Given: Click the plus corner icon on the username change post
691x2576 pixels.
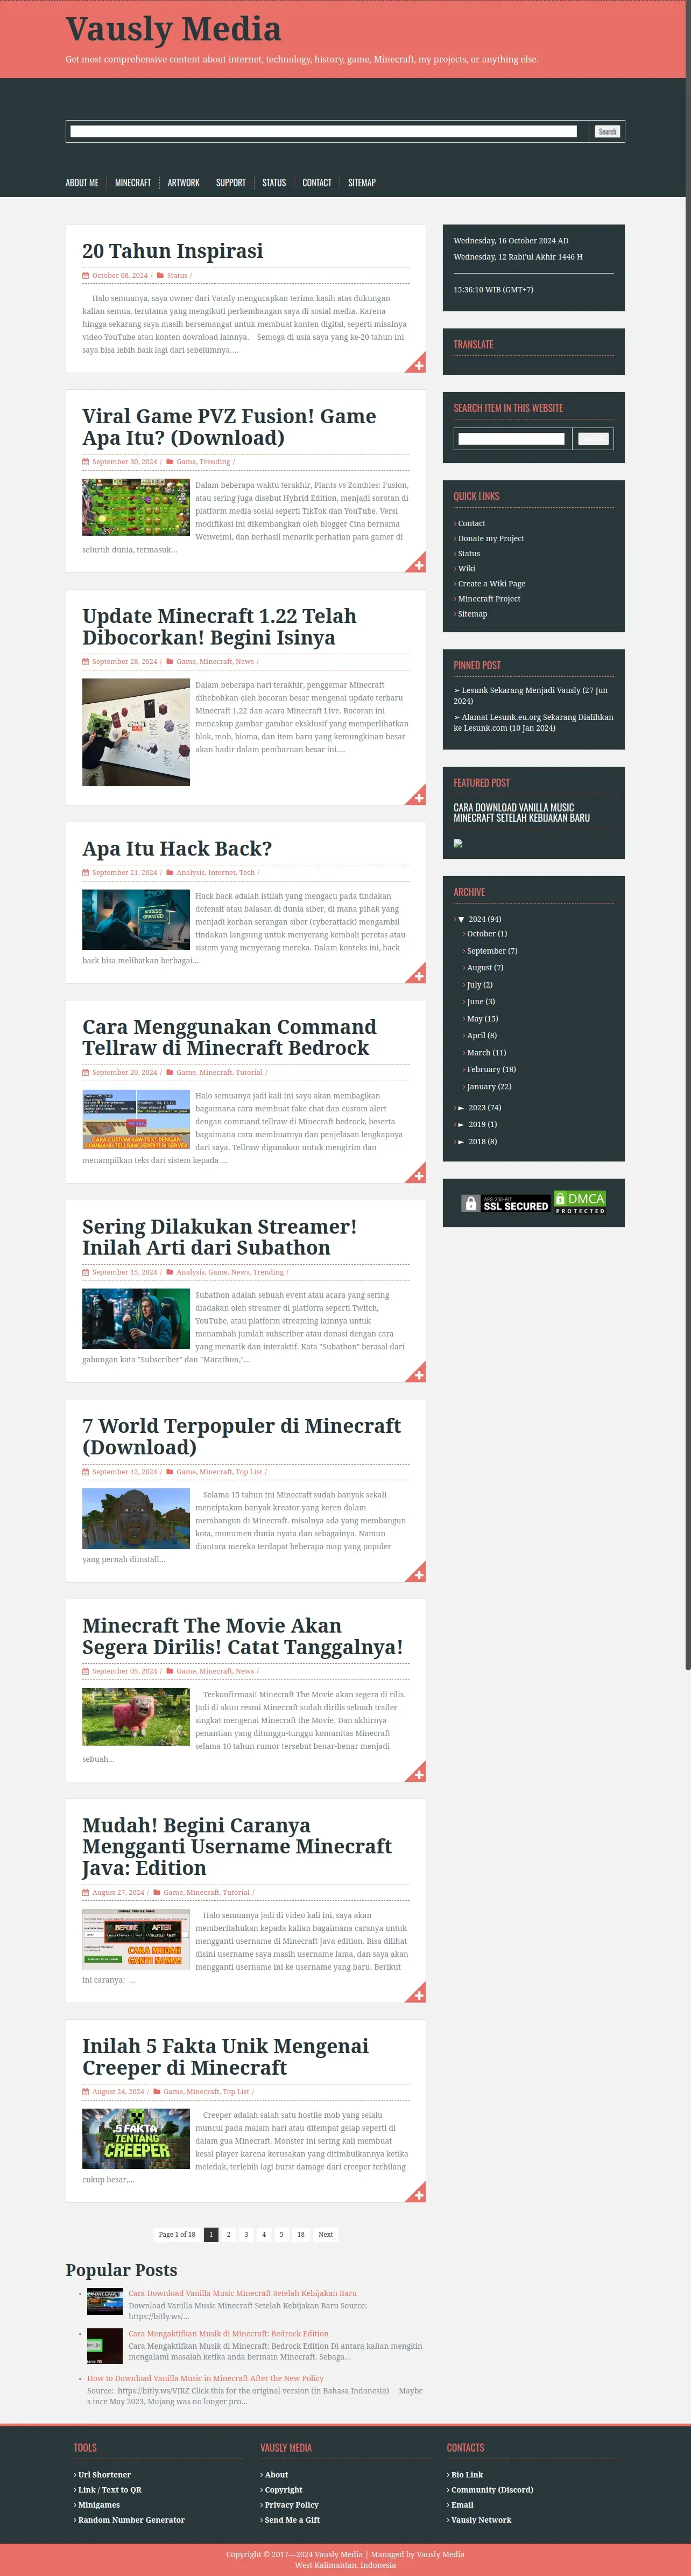Looking at the screenshot, I should click(x=417, y=1994).
